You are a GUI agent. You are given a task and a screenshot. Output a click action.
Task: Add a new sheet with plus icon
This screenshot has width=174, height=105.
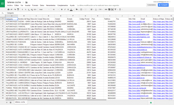coord(7,102)
